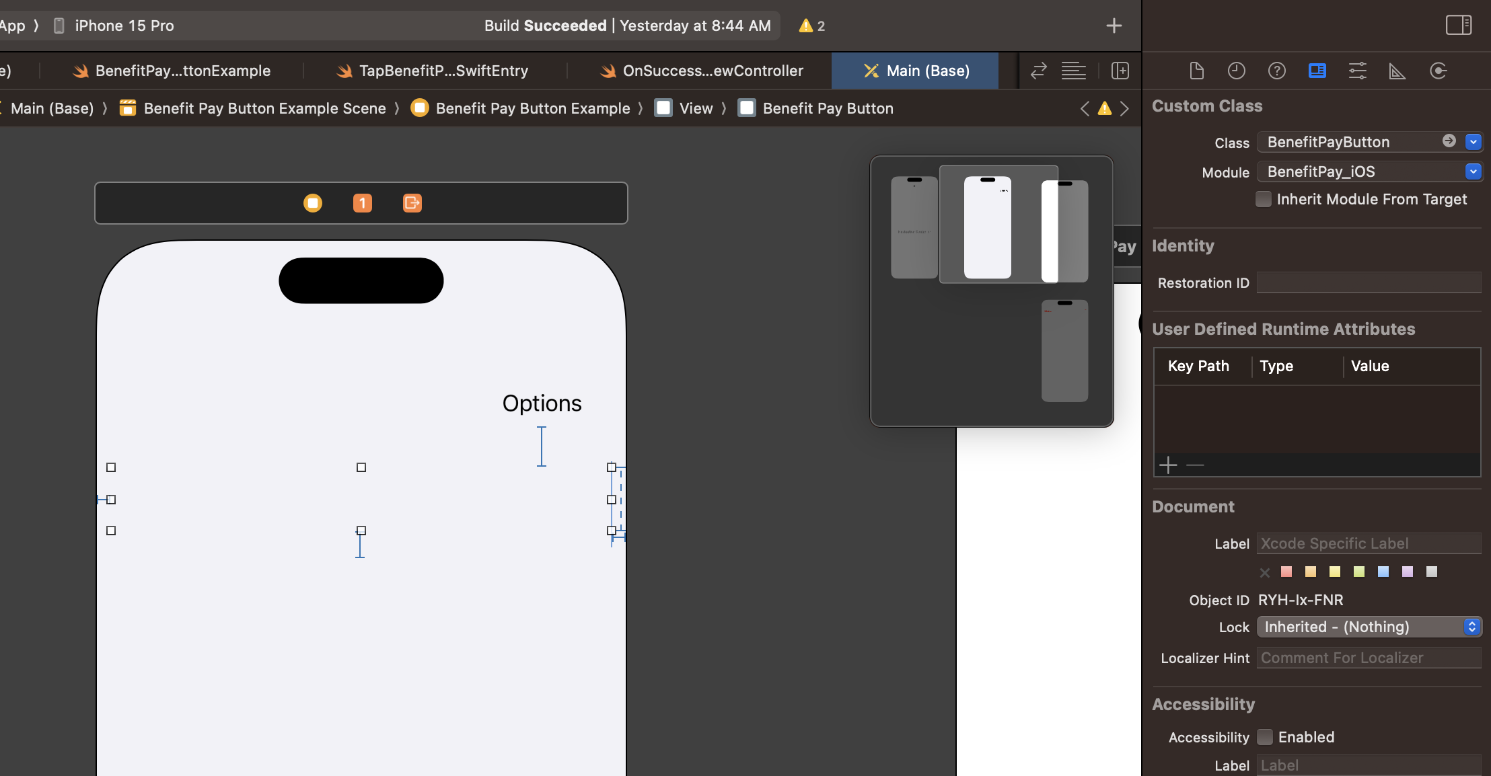Viewport: 1491px width, 776px height.
Task: Open the Quick Help inspector
Action: tap(1276, 71)
